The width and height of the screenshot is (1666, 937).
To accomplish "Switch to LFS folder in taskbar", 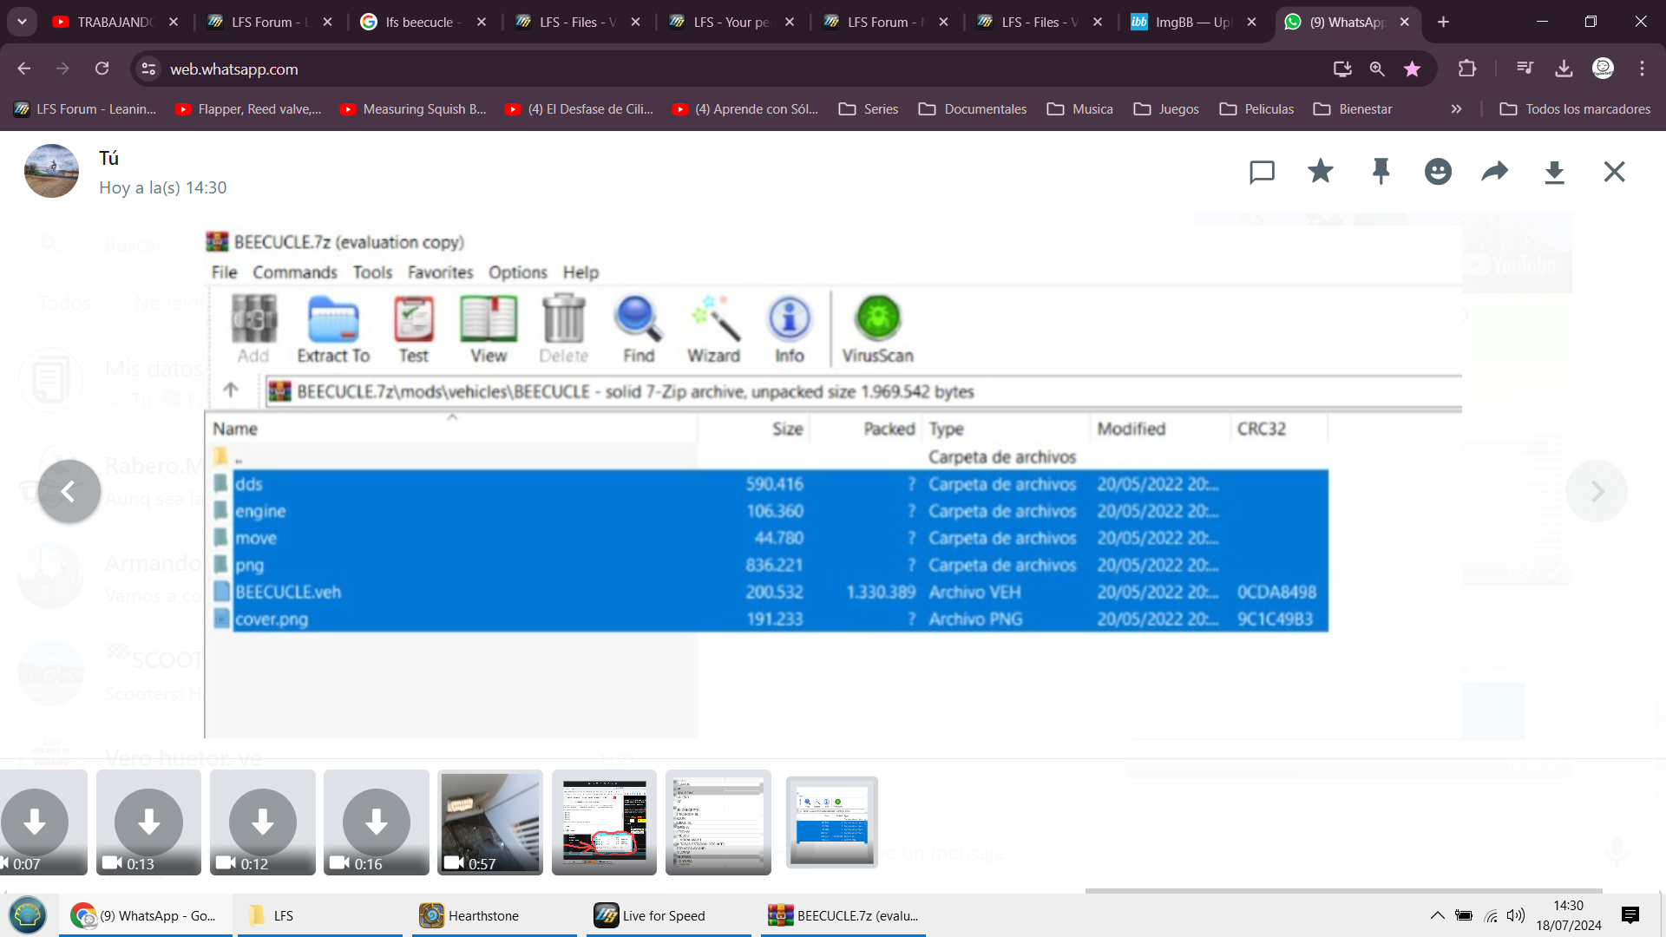I will pyautogui.click(x=320, y=915).
